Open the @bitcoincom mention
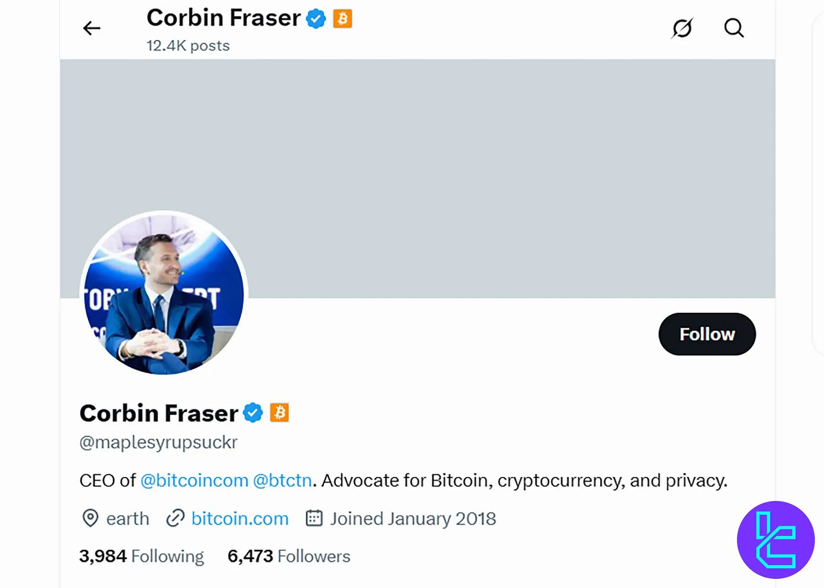This screenshot has height=588, width=824. [194, 481]
